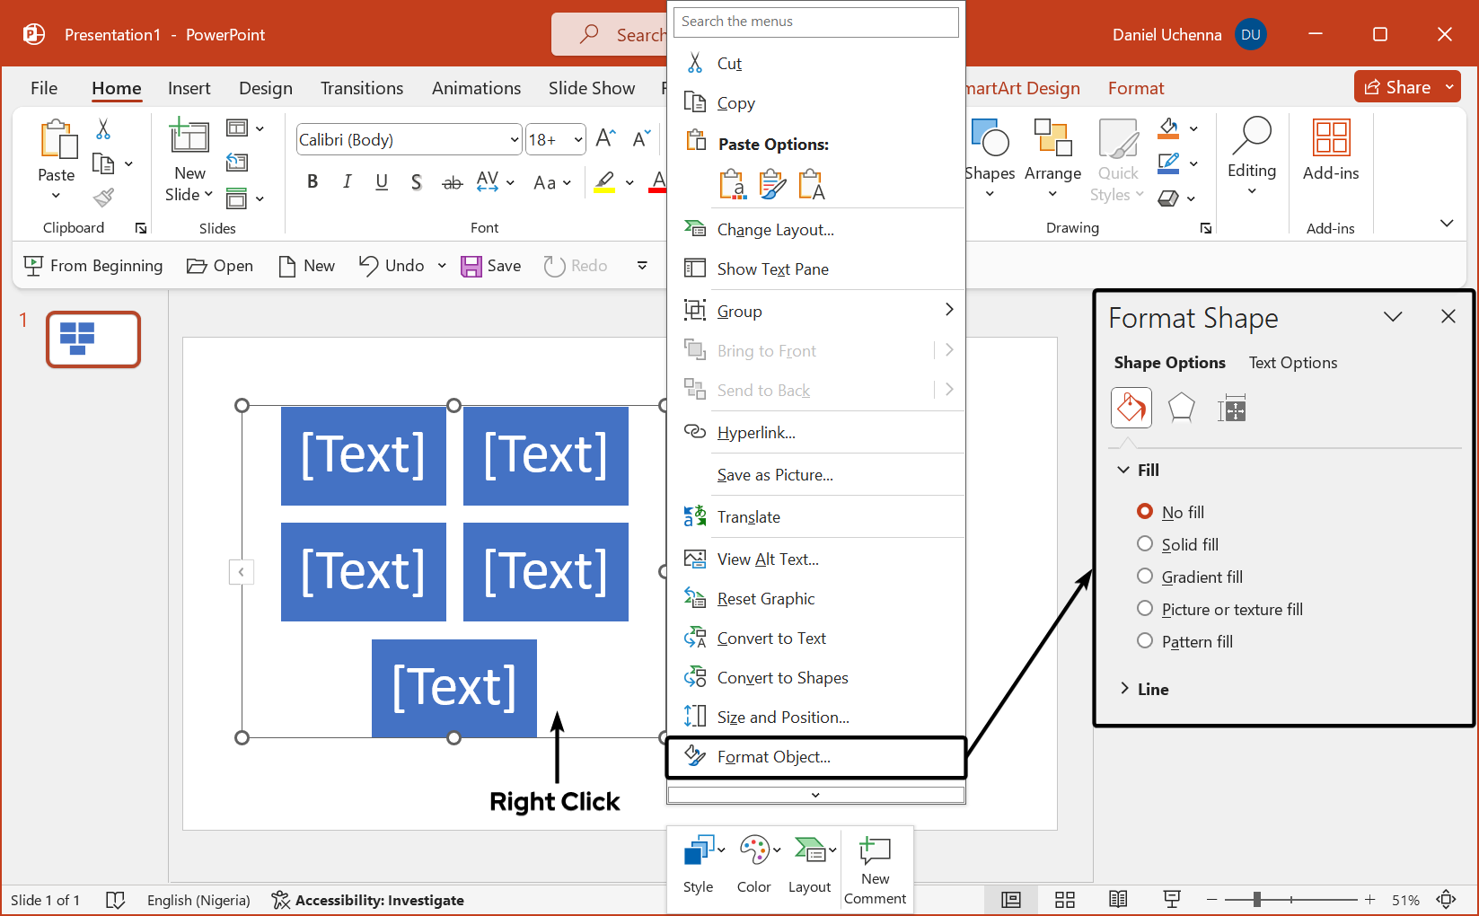Click the Text Highlight Color icon
Screen dimensions: 1479x916
(x=603, y=181)
